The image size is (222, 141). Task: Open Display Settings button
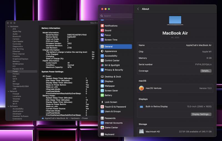pos(201,114)
